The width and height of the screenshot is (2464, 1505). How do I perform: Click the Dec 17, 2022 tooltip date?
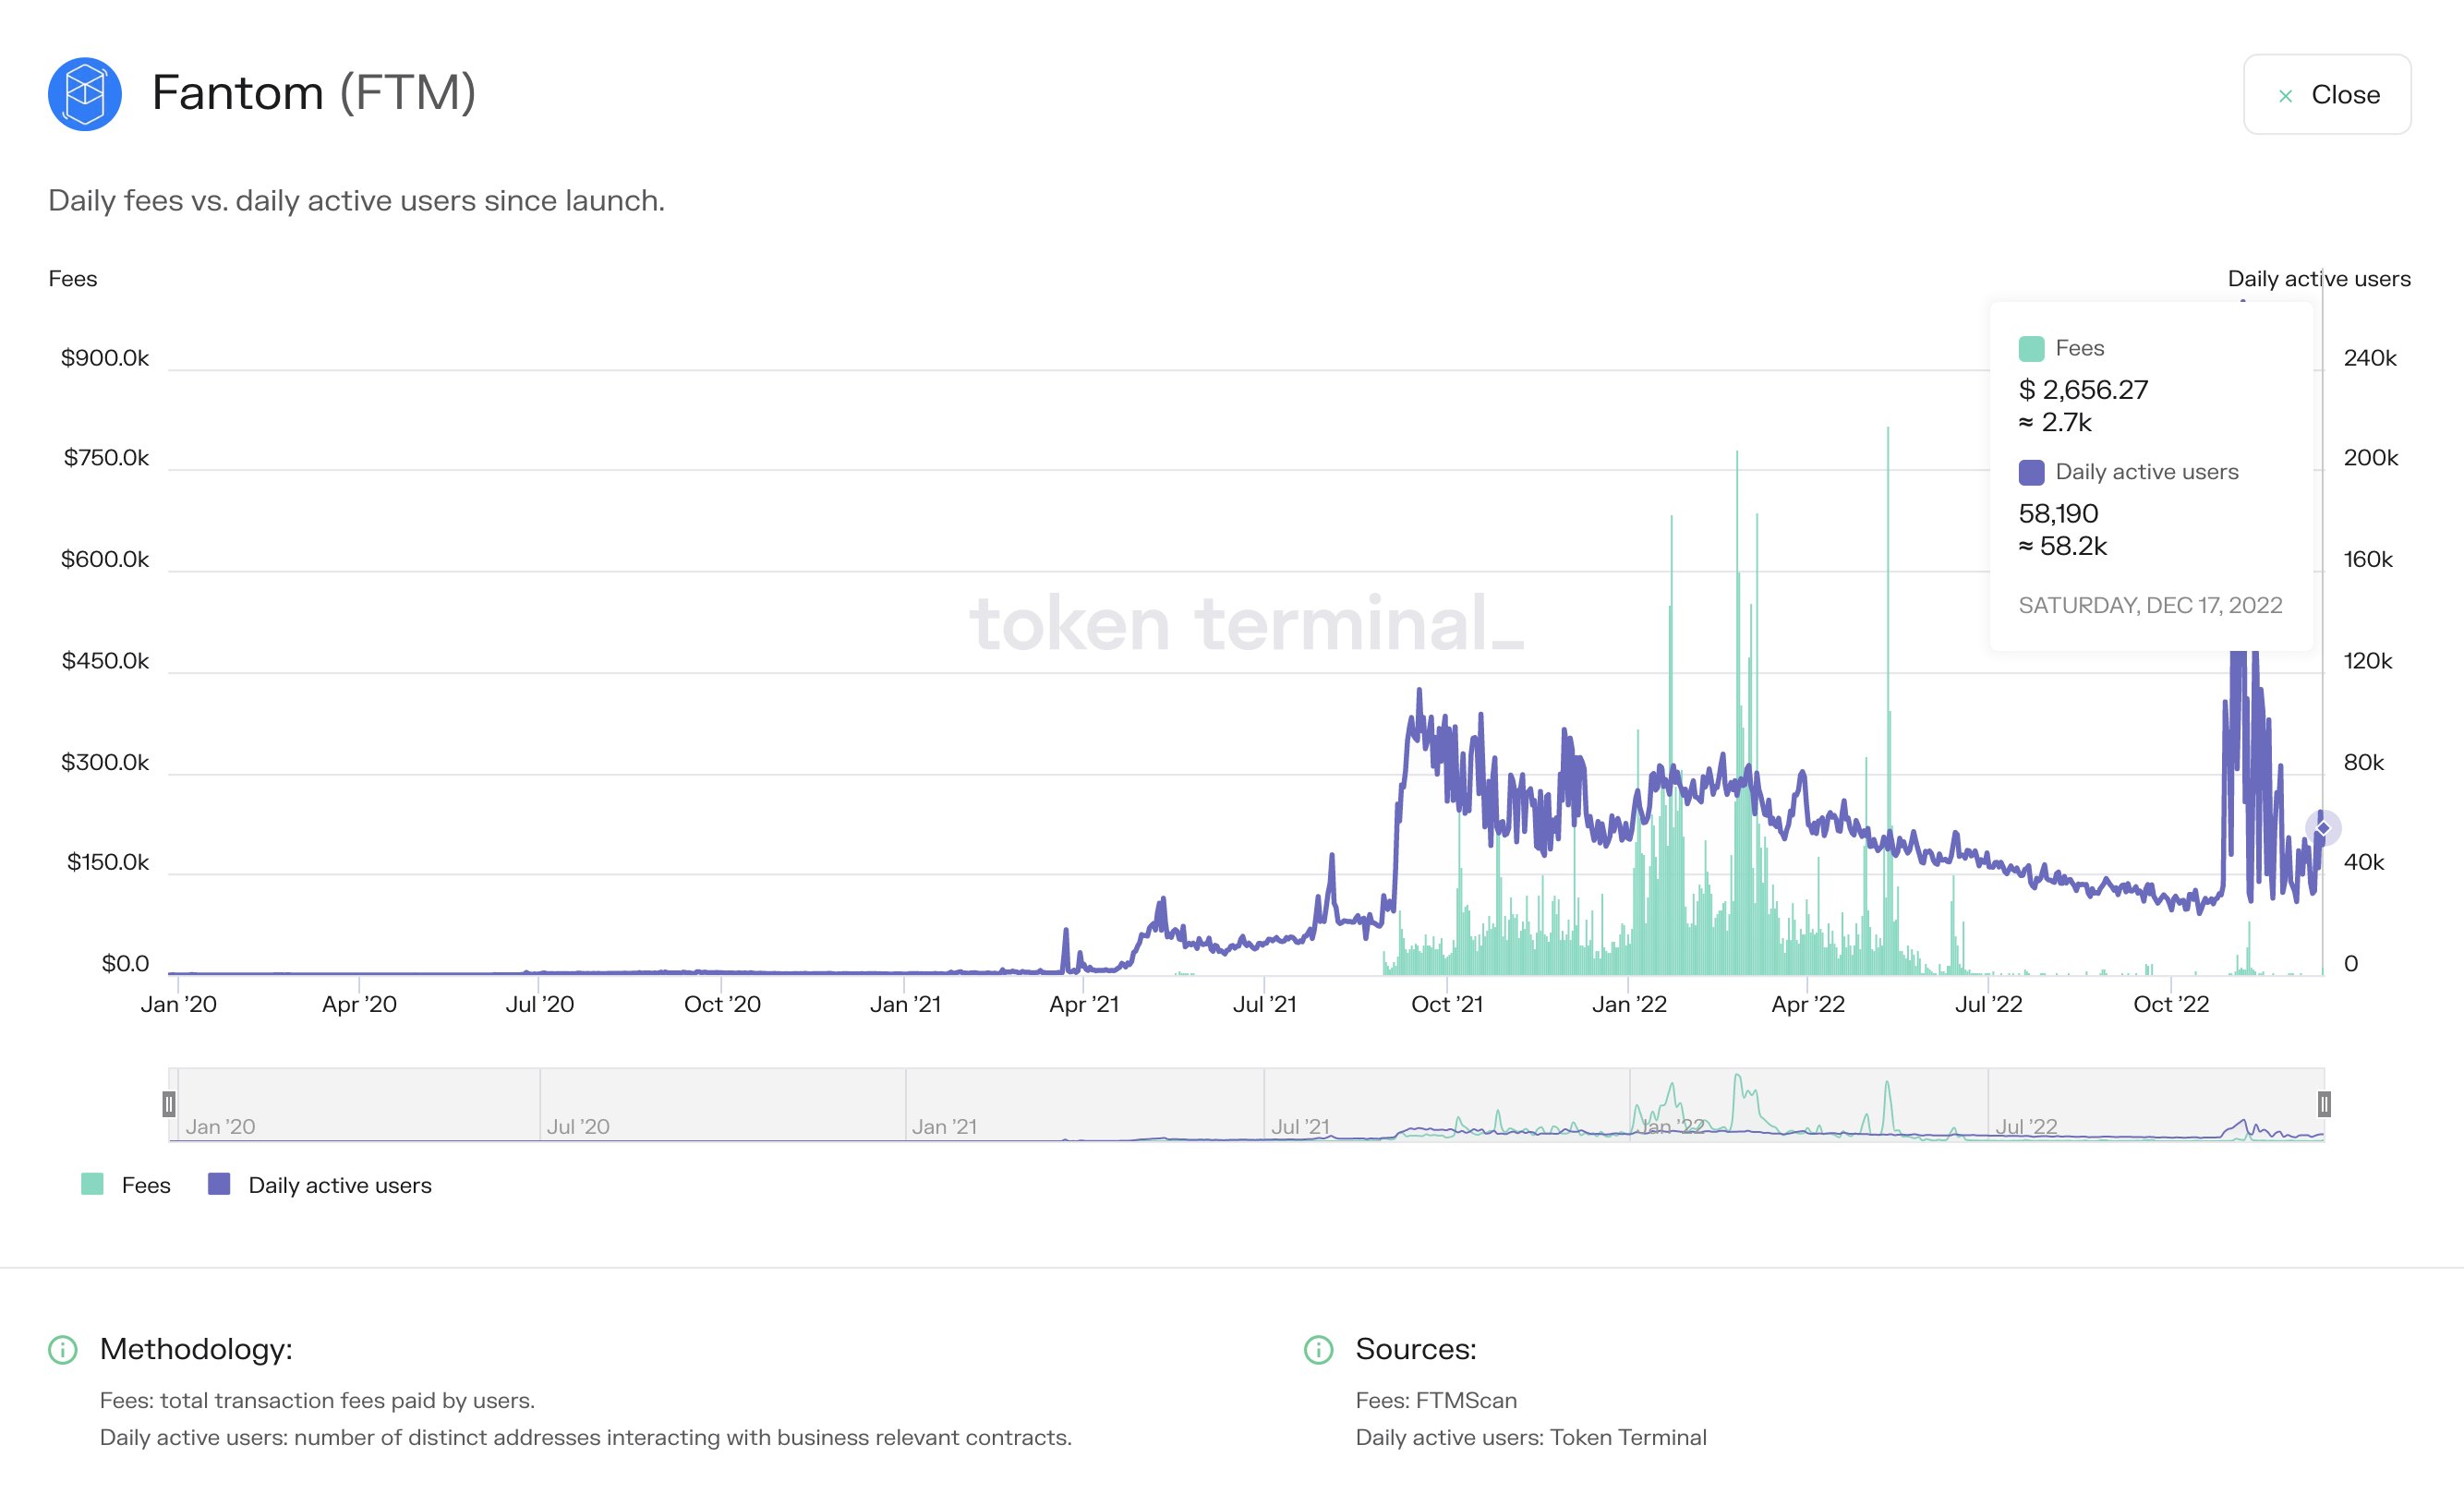2149,605
